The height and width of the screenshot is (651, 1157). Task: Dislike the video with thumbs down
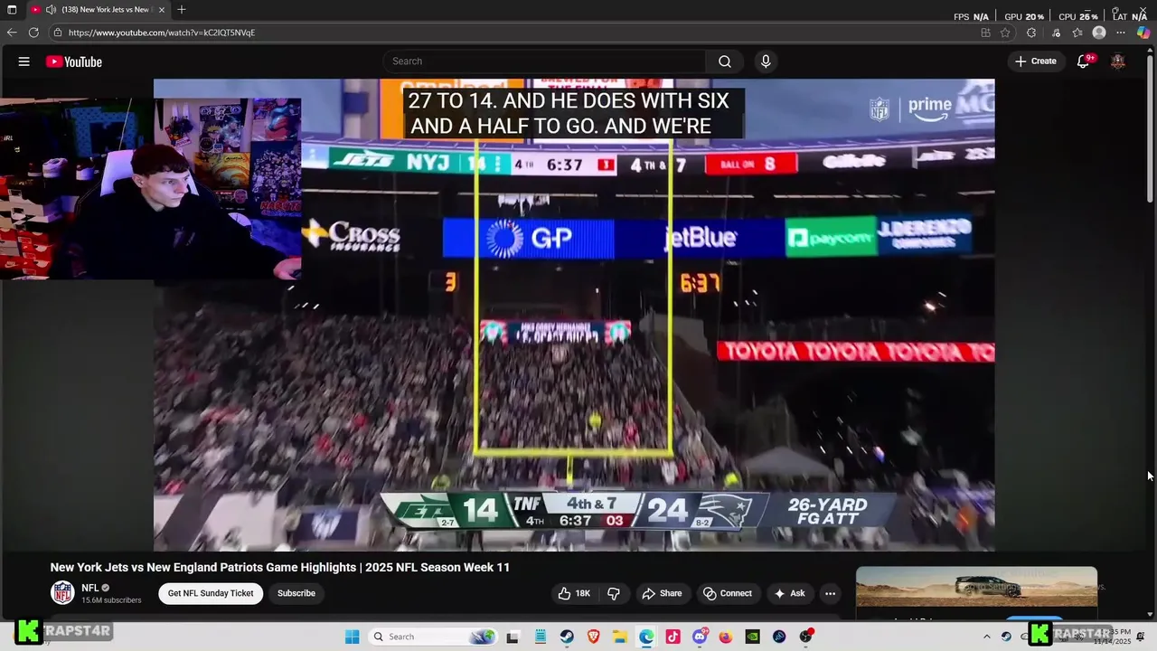tap(614, 593)
